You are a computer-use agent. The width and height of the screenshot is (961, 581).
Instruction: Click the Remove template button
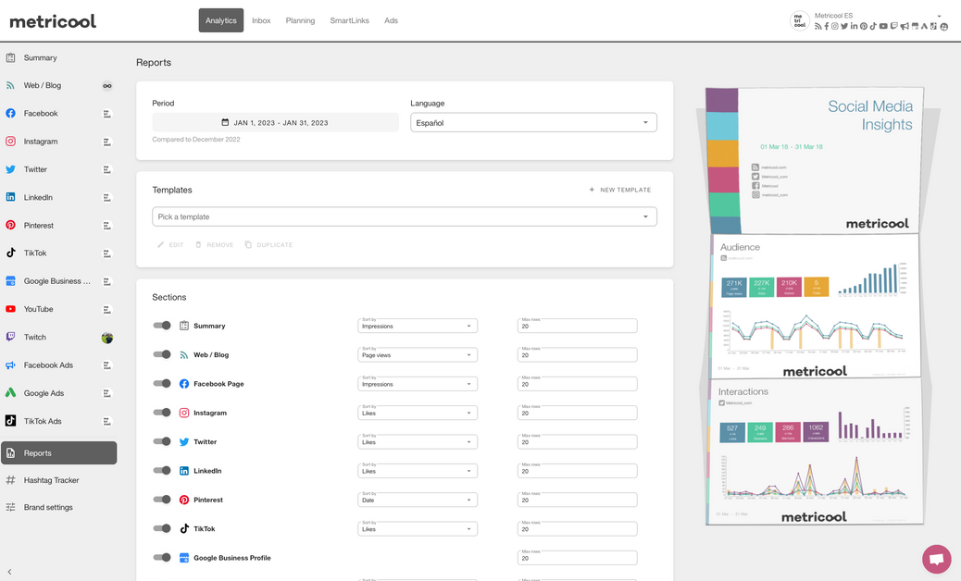[x=214, y=245]
